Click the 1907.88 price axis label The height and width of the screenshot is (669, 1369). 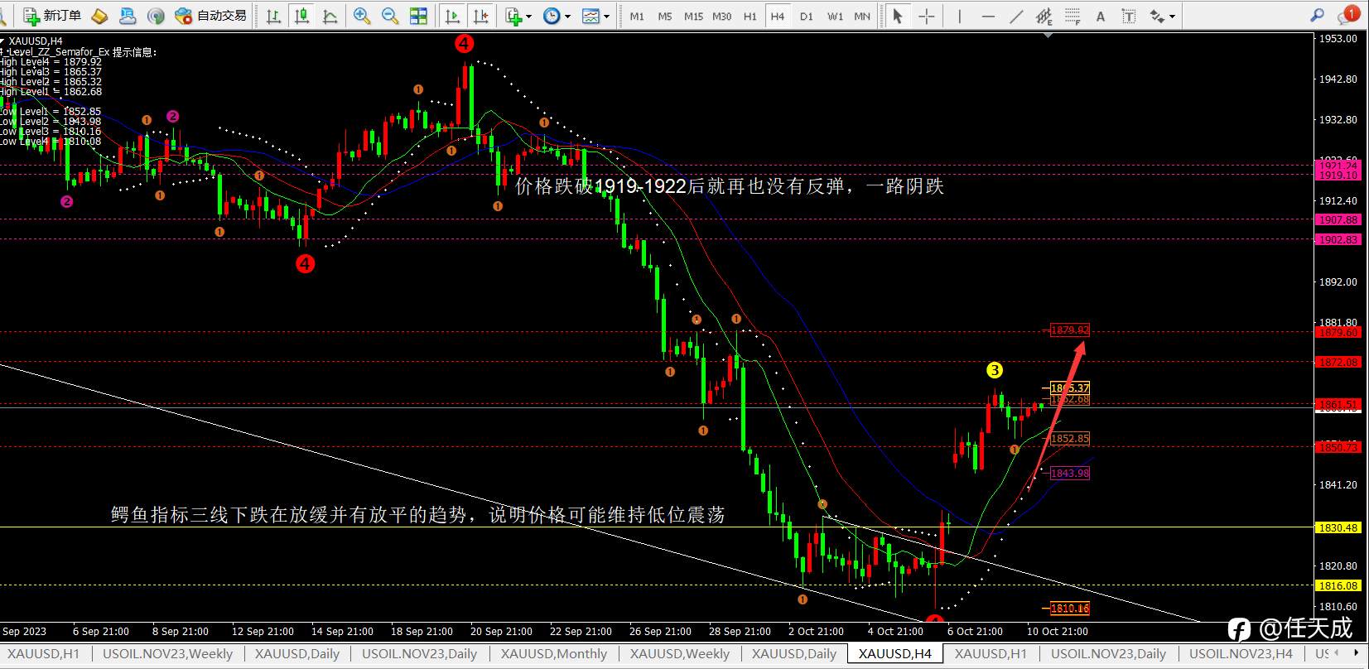coord(1338,219)
